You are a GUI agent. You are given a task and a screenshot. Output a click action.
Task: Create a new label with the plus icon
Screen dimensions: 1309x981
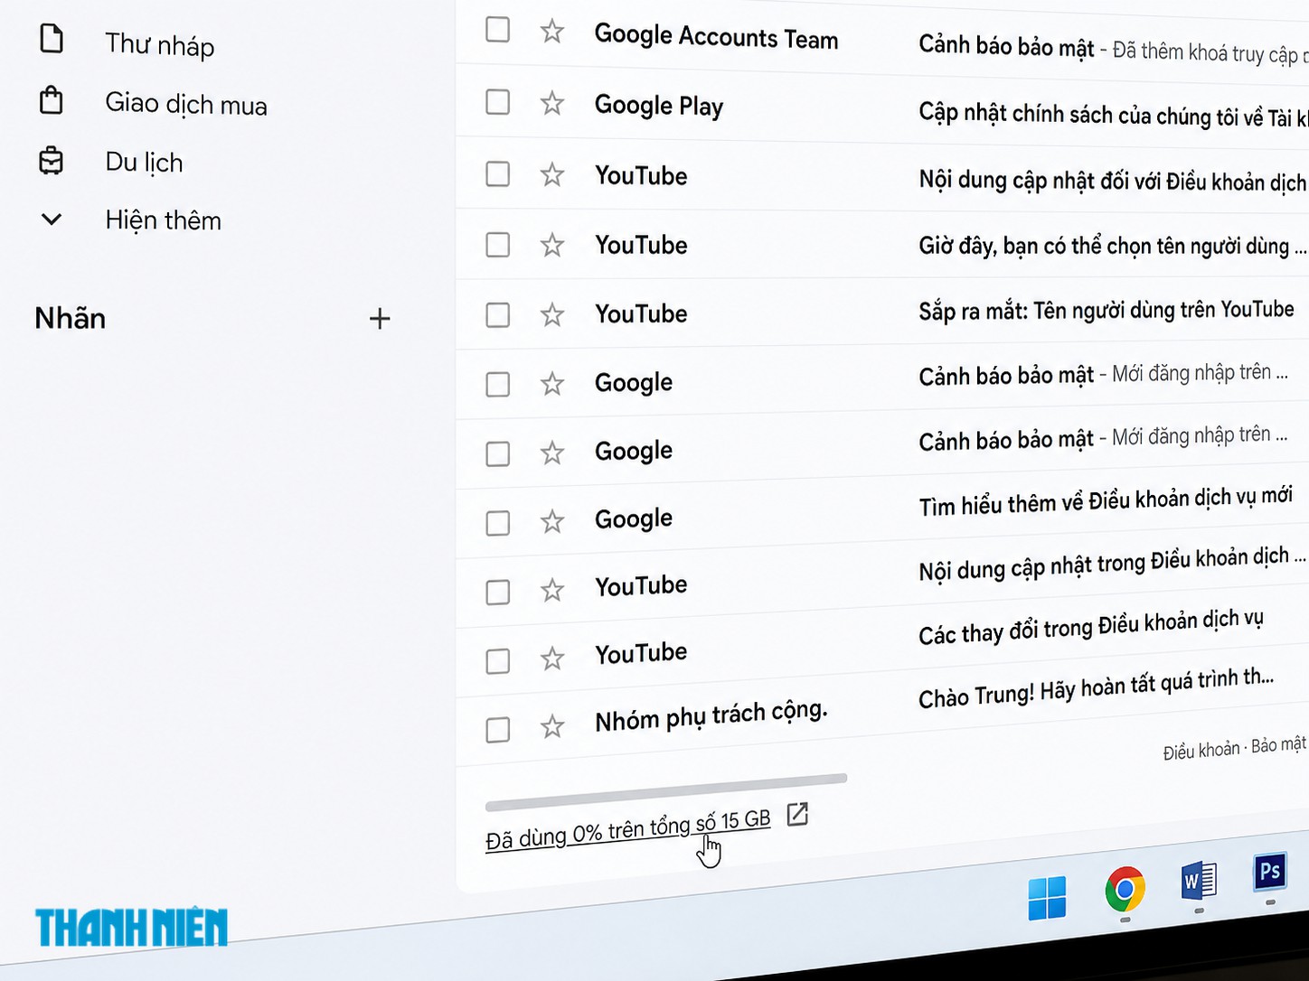pyautogui.click(x=380, y=318)
